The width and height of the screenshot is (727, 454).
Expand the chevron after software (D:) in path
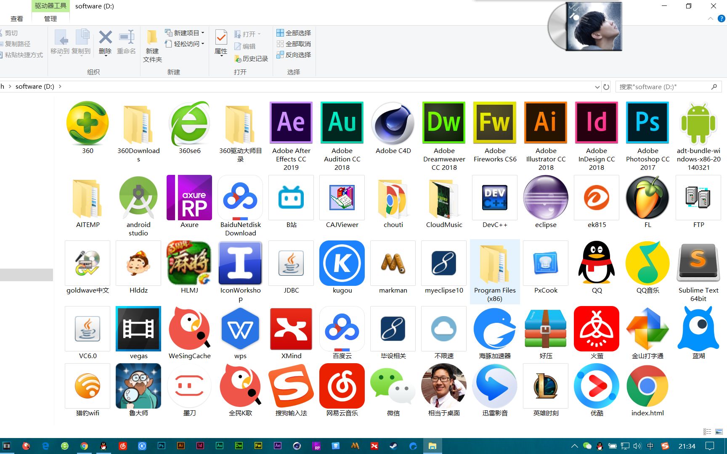pos(60,87)
